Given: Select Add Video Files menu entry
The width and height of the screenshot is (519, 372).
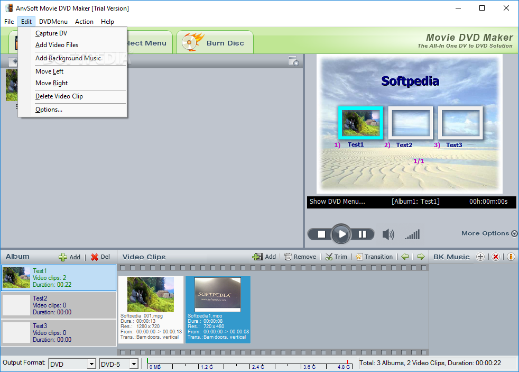Looking at the screenshot, I should coord(72,45).
